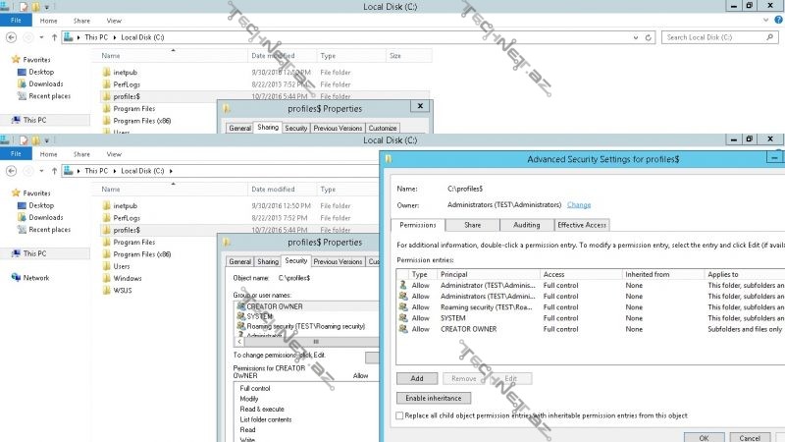This screenshot has height=442, width=785.
Task: Click the Network icon in navigation pane
Action: click(16, 278)
